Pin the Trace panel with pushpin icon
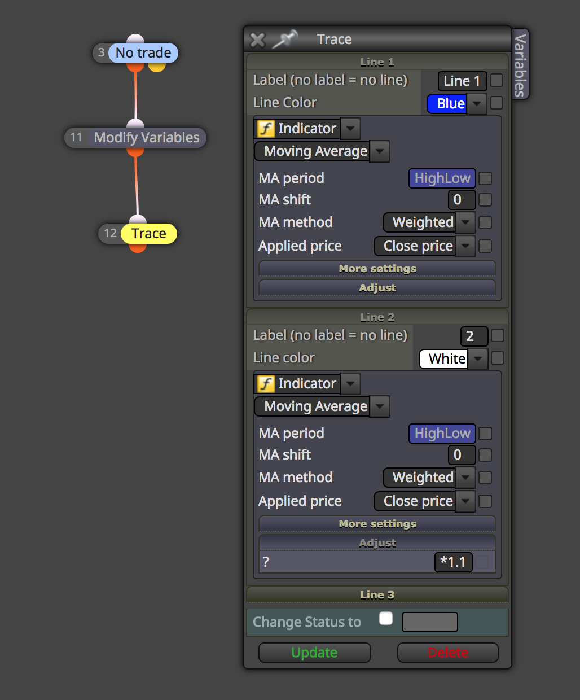 pyautogui.click(x=285, y=39)
